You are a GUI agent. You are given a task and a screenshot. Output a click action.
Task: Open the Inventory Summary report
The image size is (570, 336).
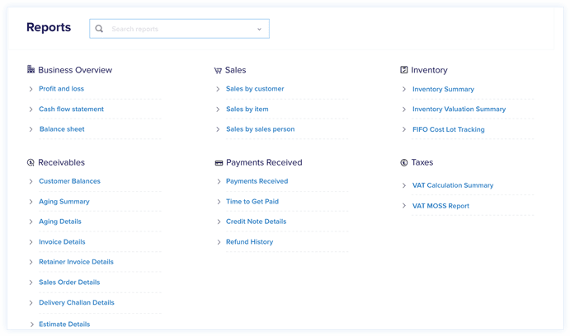(443, 89)
